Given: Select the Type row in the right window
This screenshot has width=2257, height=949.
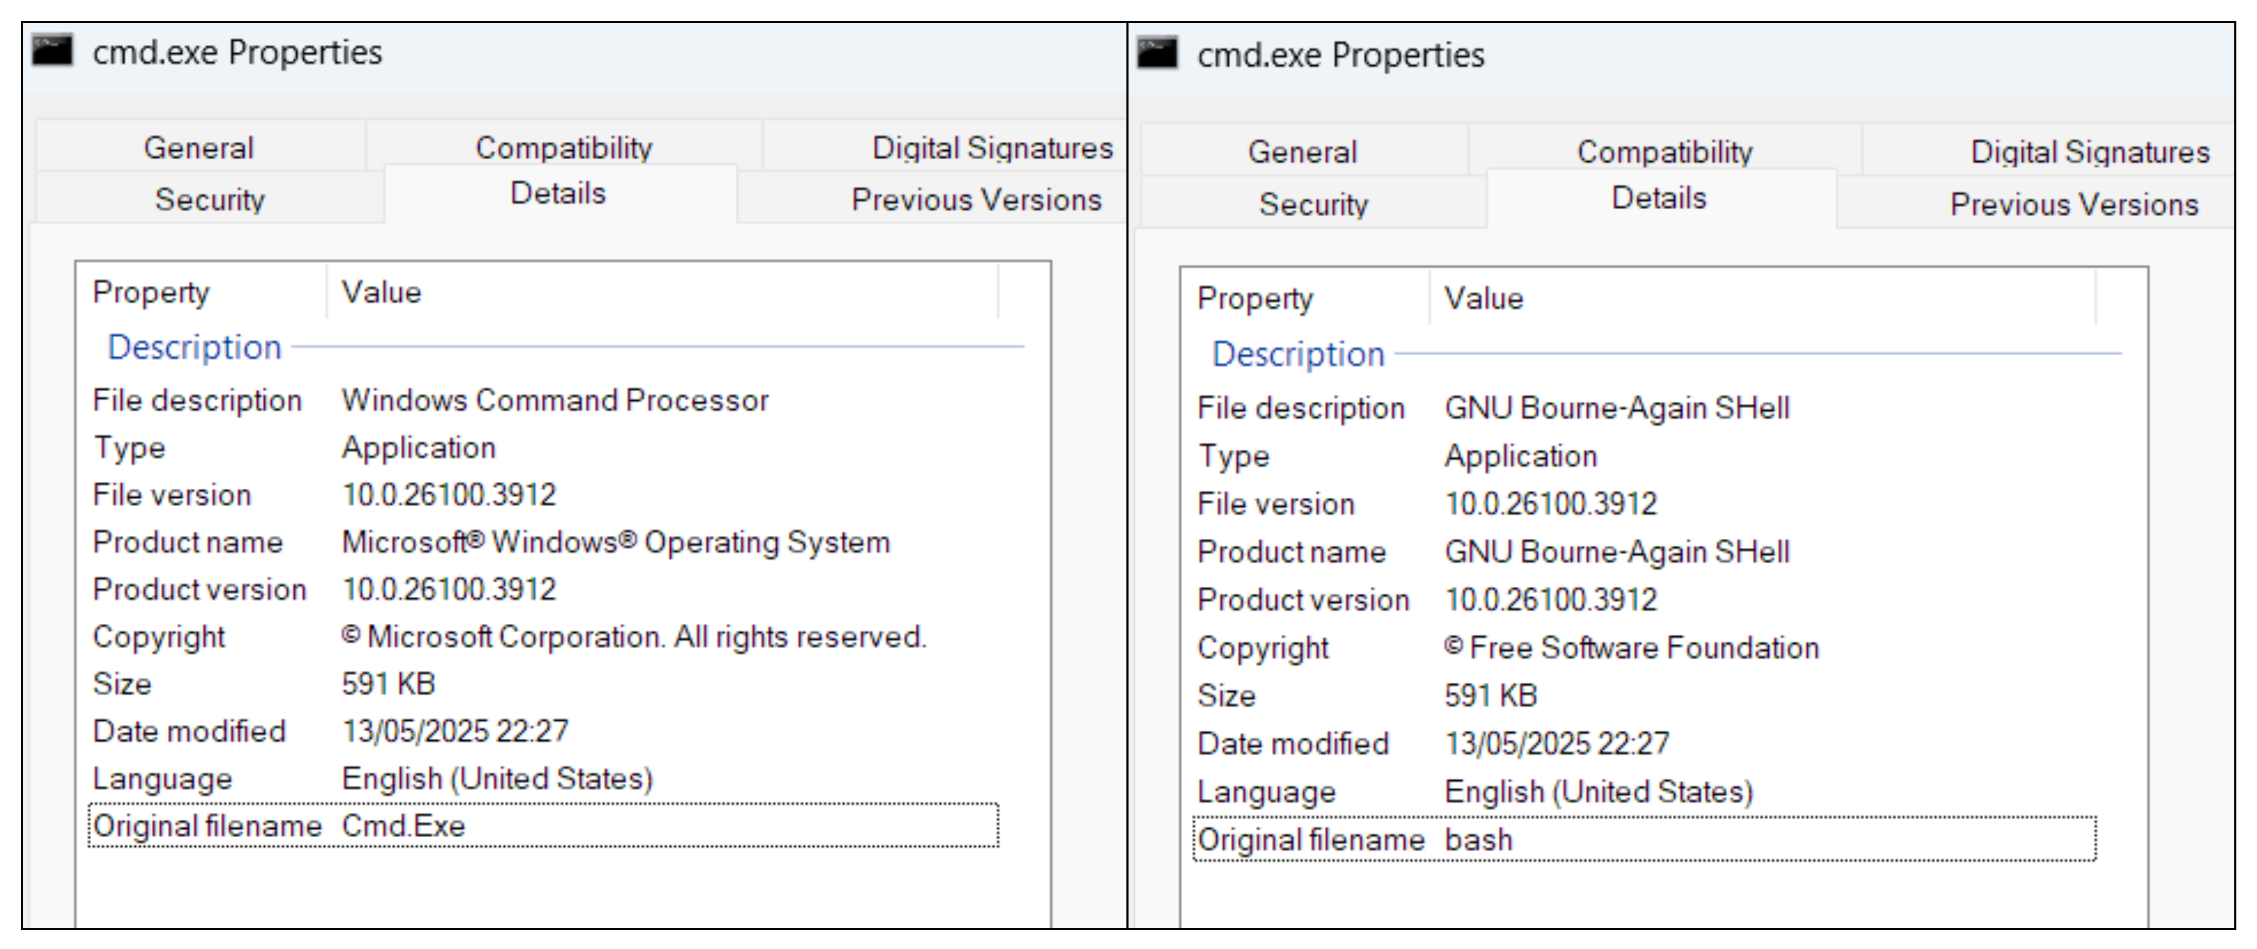Looking at the screenshot, I should 1645,456.
